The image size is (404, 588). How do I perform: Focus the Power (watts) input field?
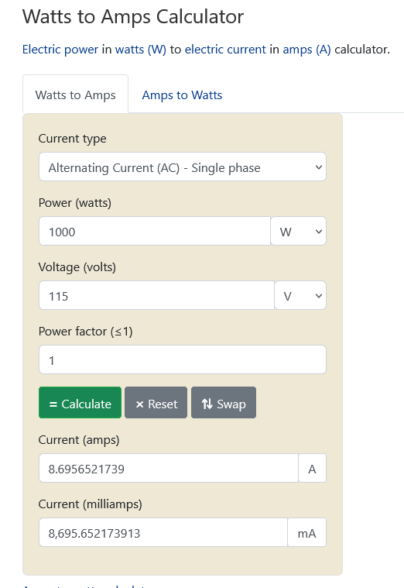click(155, 231)
